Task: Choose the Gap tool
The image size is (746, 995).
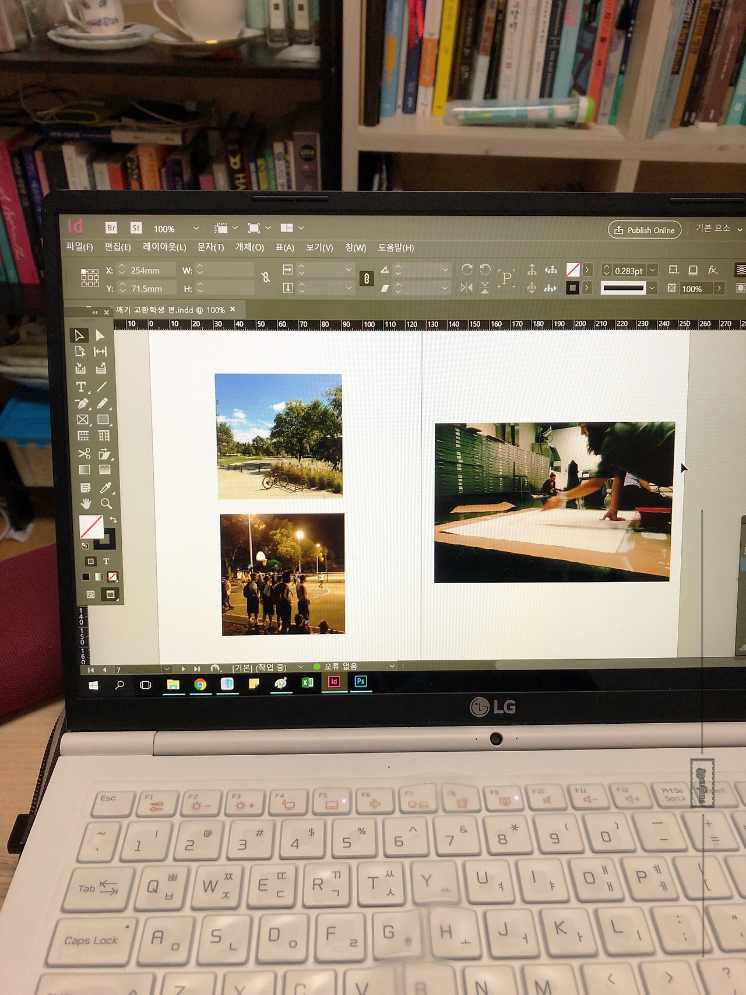Action: click(101, 352)
